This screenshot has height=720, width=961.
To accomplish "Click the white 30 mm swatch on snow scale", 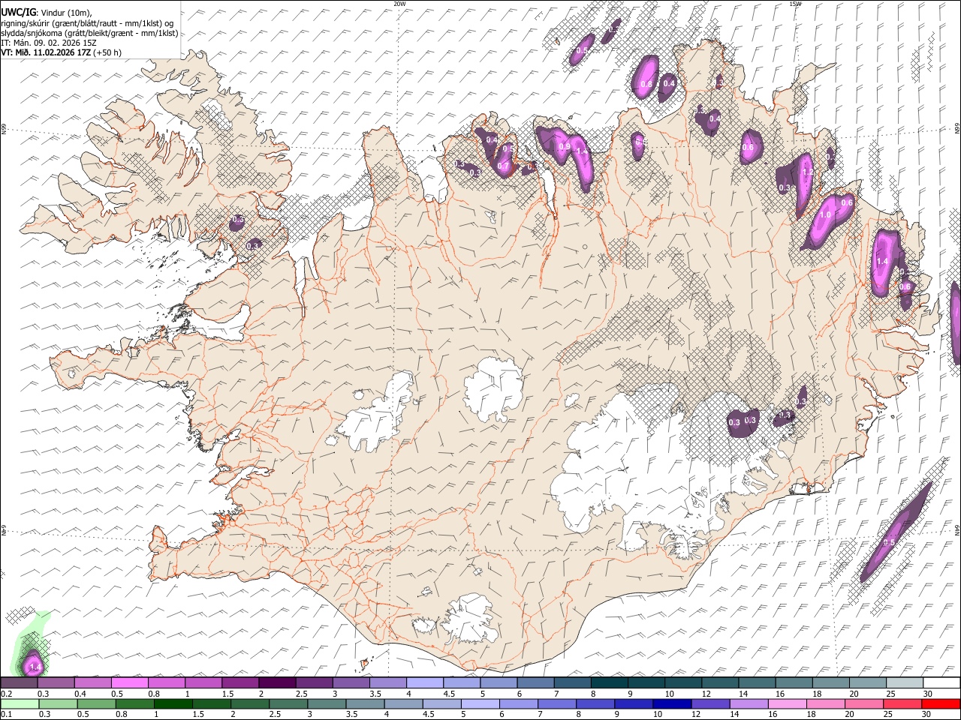I will [941, 682].
